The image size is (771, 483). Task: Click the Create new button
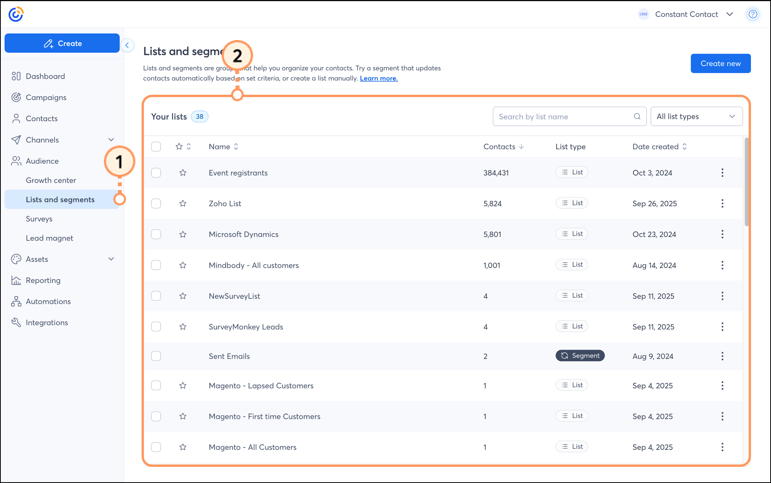720,64
